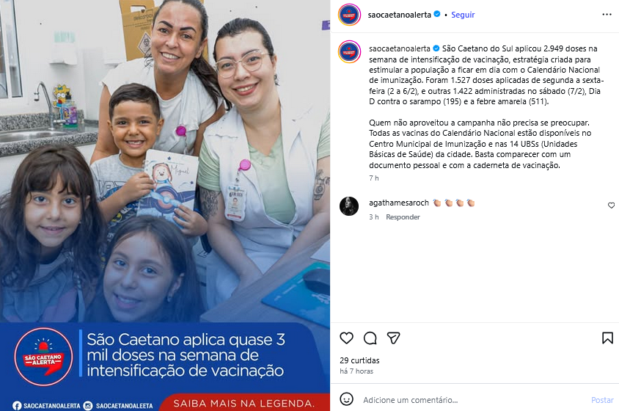619x411 pixels.
Task: Click the agathamesaroch username
Action: point(399,203)
